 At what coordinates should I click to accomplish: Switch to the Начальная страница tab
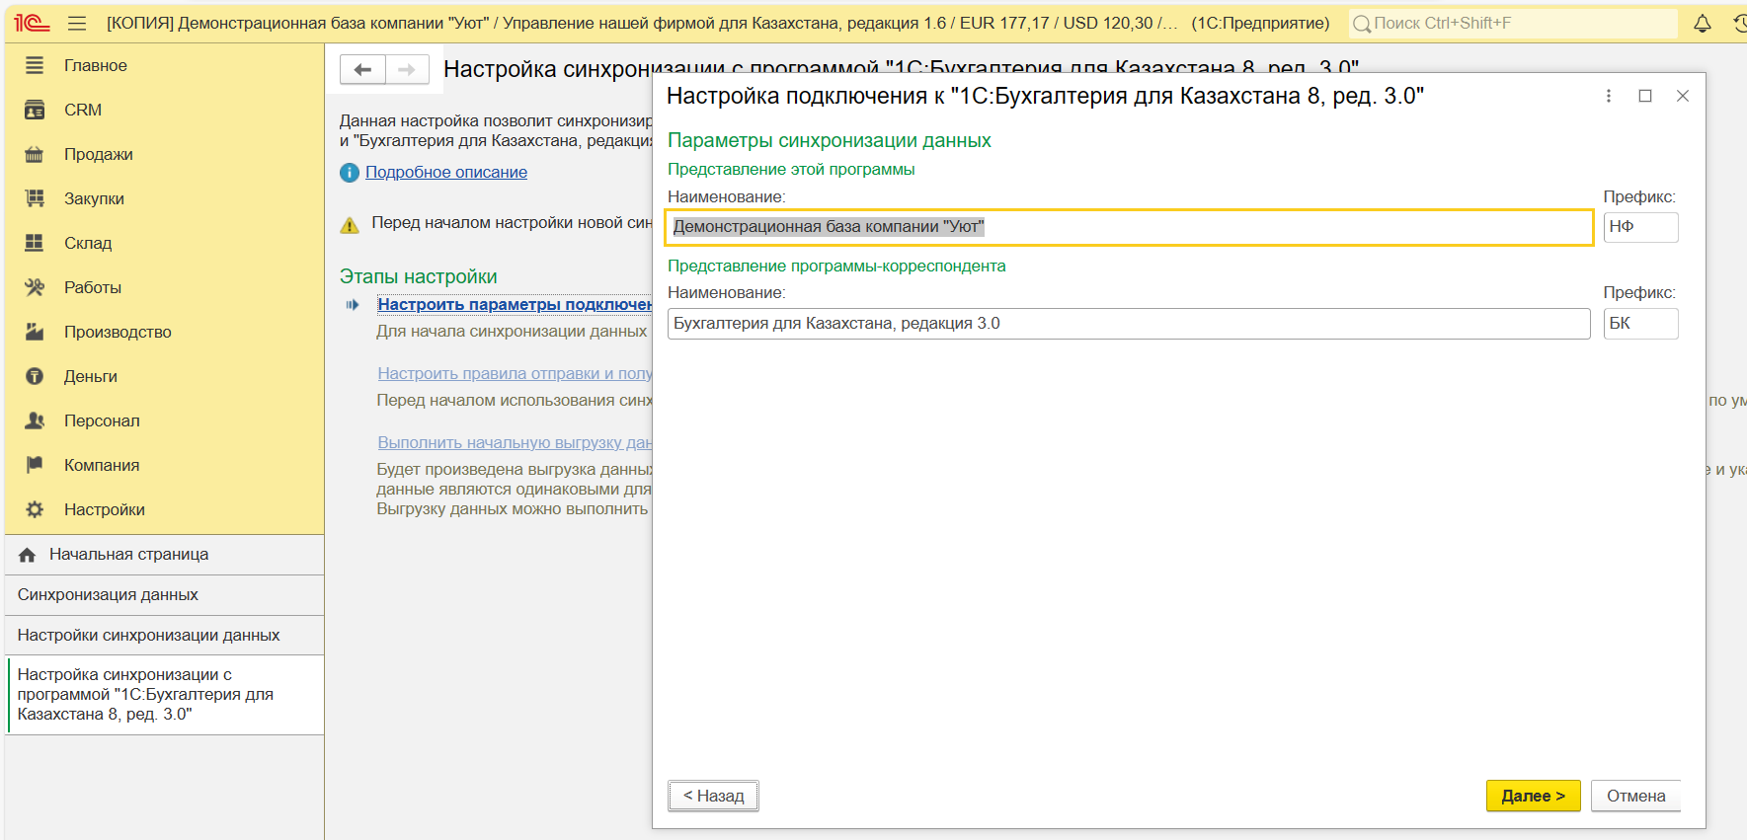pyautogui.click(x=128, y=555)
